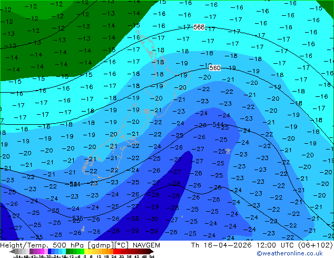334x258 pixels.
Task: Click the 54 label at scale's right end
Action: pos(151,256)
